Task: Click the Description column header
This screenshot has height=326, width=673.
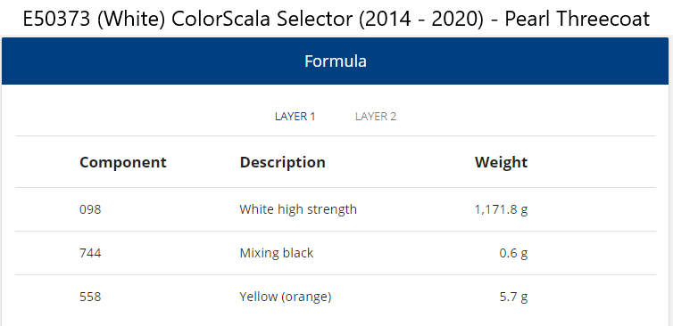Action: coord(282,162)
